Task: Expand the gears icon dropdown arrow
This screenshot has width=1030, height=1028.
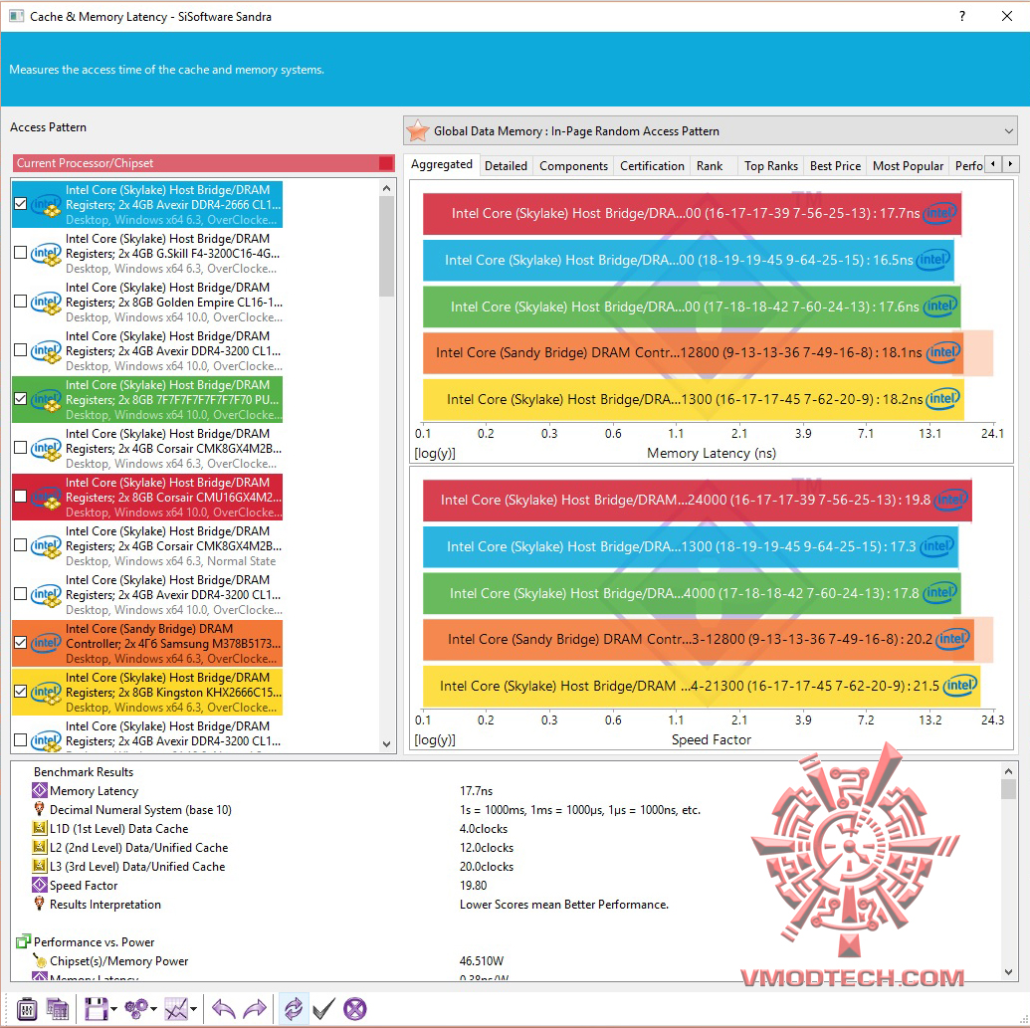Action: coord(153,1009)
